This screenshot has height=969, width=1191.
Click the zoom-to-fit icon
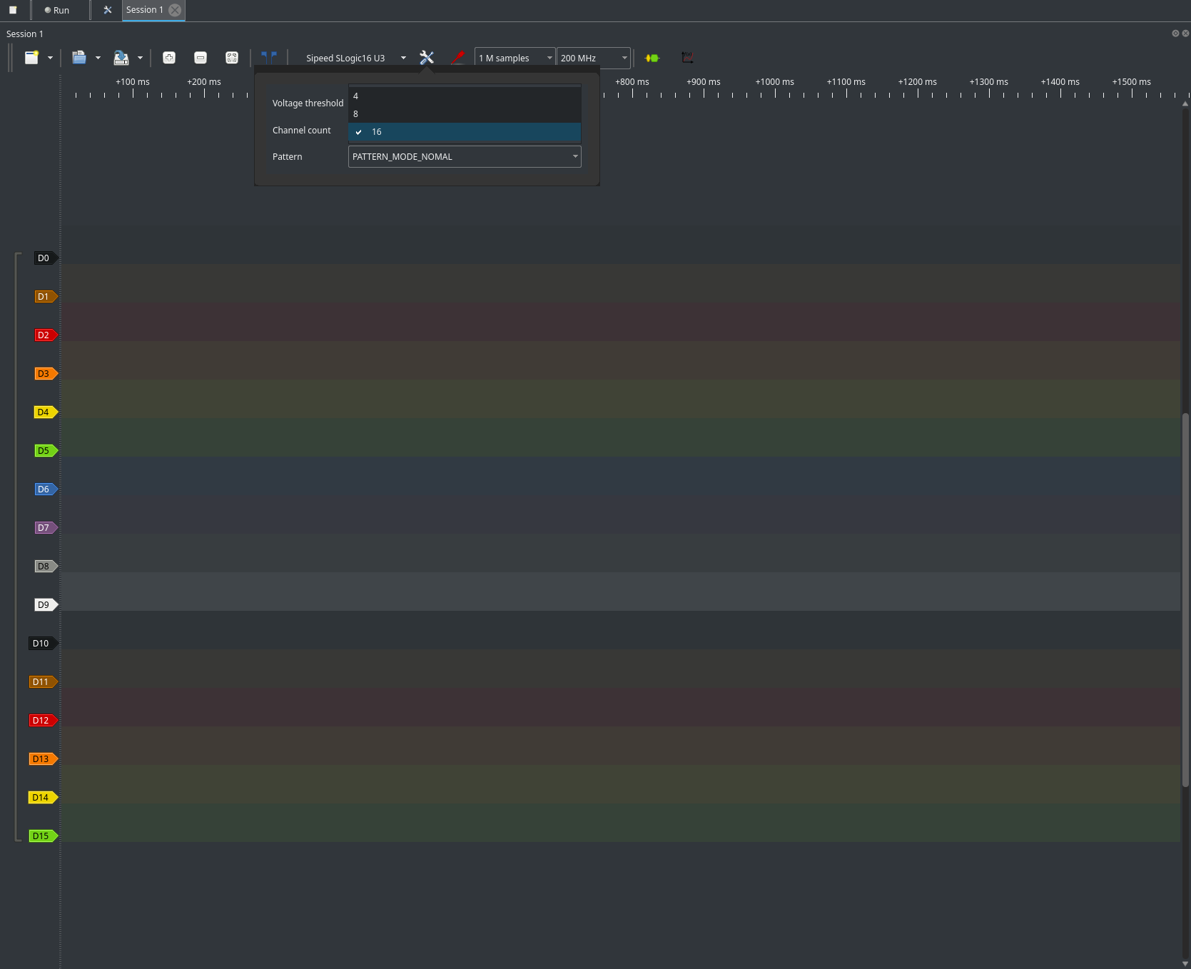click(232, 58)
